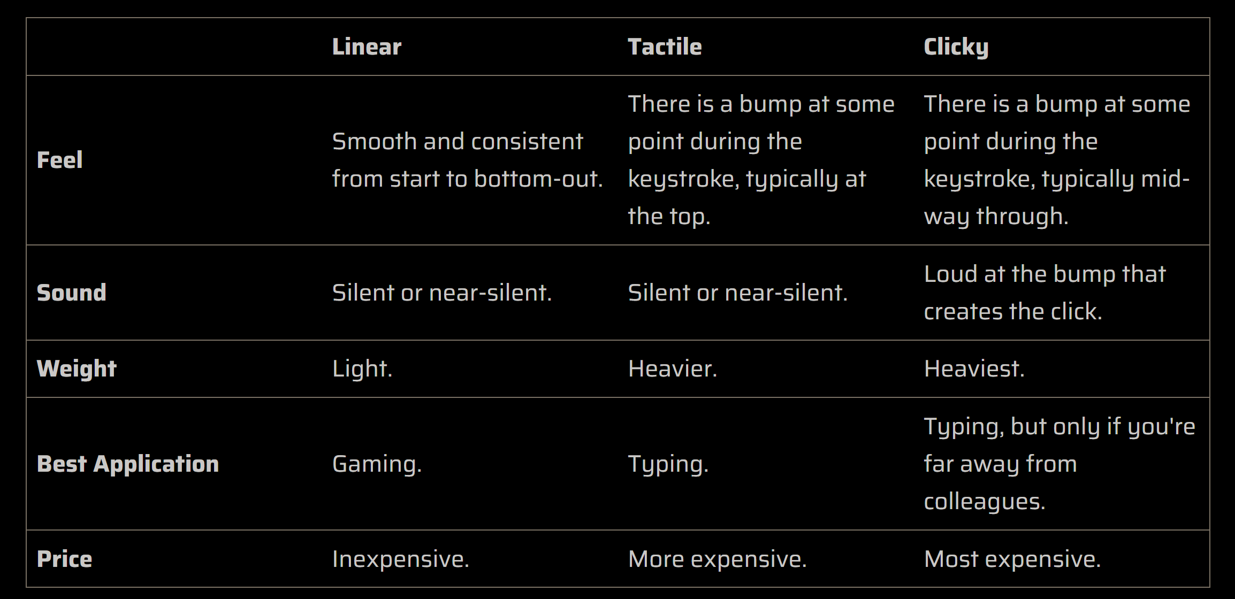Select the Sound row label

tap(72, 293)
